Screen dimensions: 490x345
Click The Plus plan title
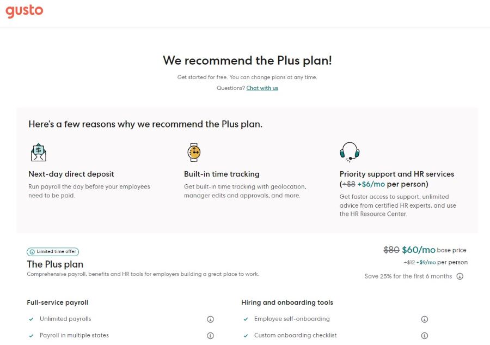55,264
